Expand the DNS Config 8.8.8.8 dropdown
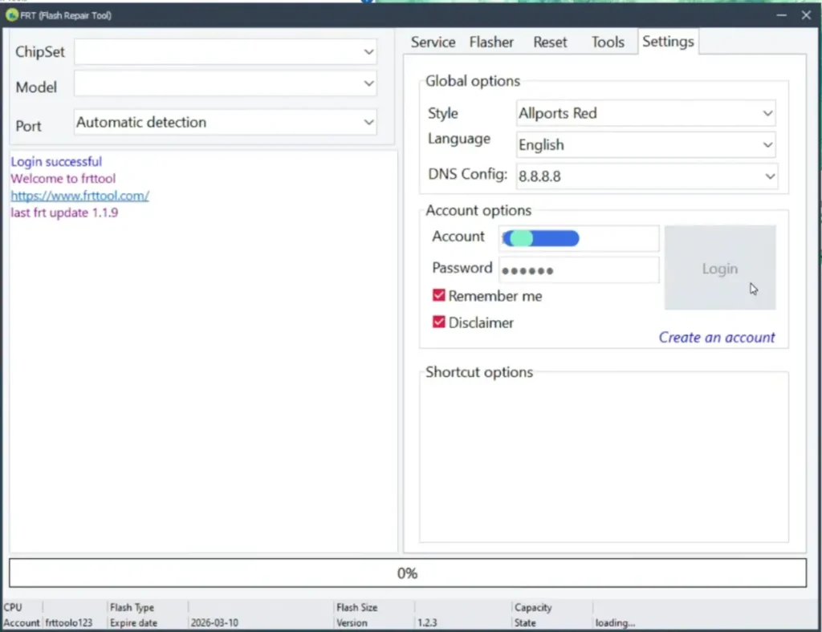 [x=647, y=176]
